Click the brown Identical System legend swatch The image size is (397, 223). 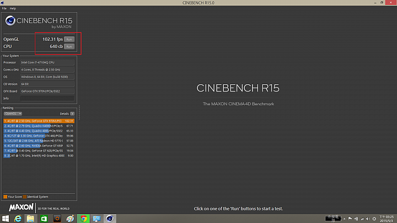[x=25, y=197]
